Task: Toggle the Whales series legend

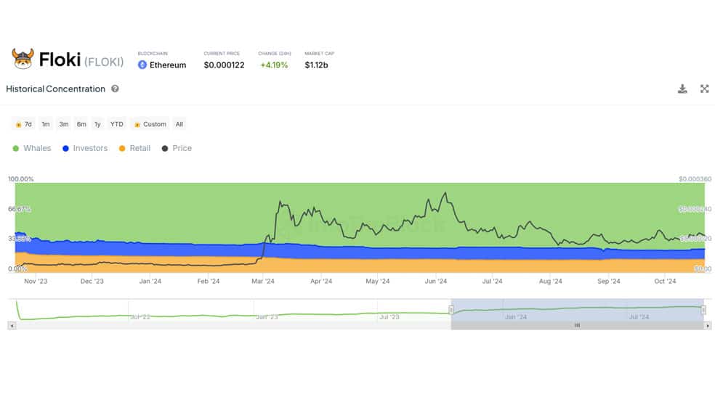Action: click(x=32, y=149)
